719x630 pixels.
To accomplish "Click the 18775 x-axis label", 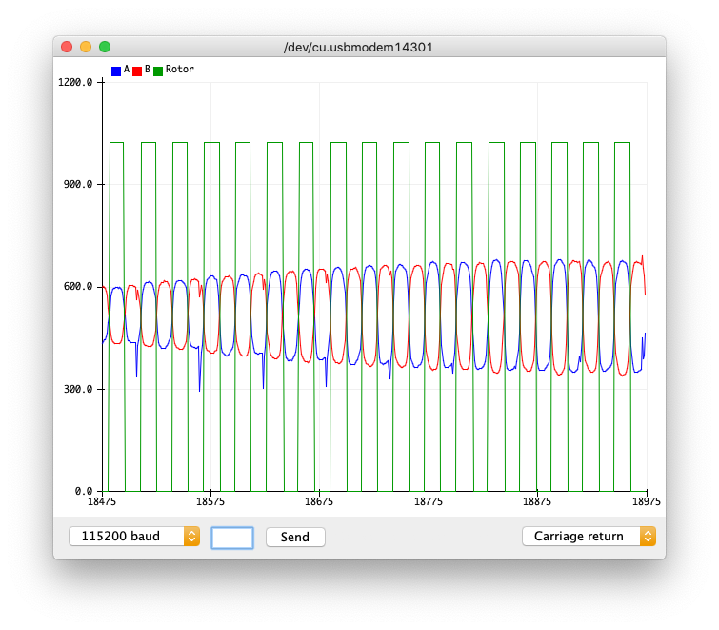I will (429, 501).
